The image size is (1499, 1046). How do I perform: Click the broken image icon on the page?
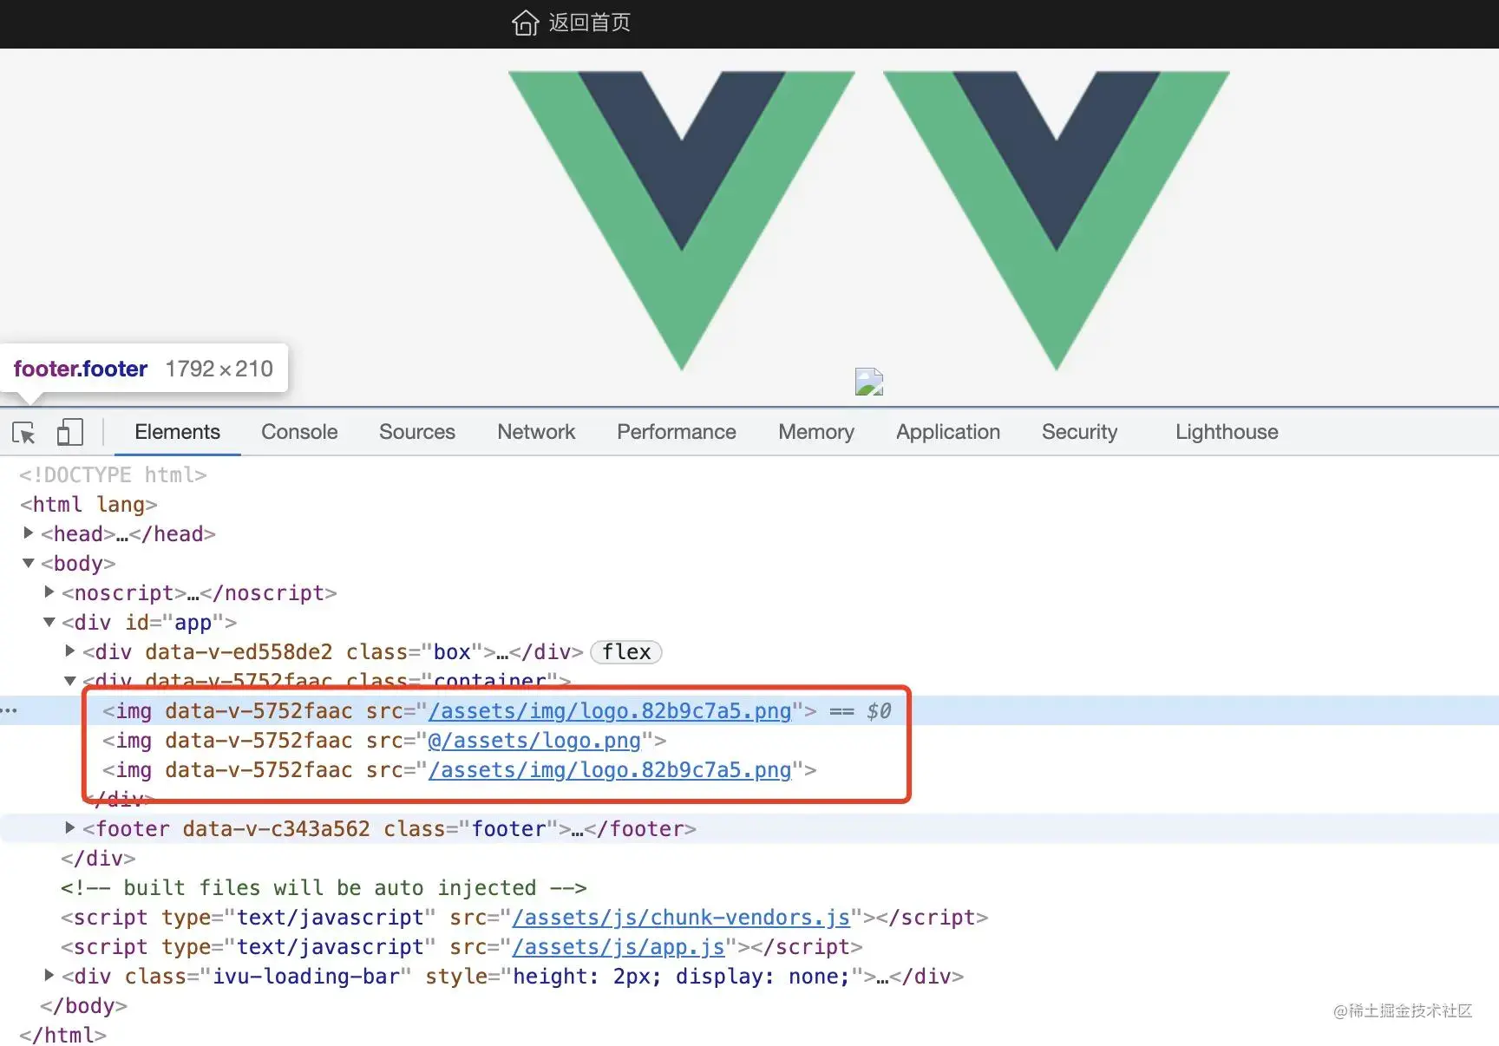pyautogui.click(x=869, y=382)
